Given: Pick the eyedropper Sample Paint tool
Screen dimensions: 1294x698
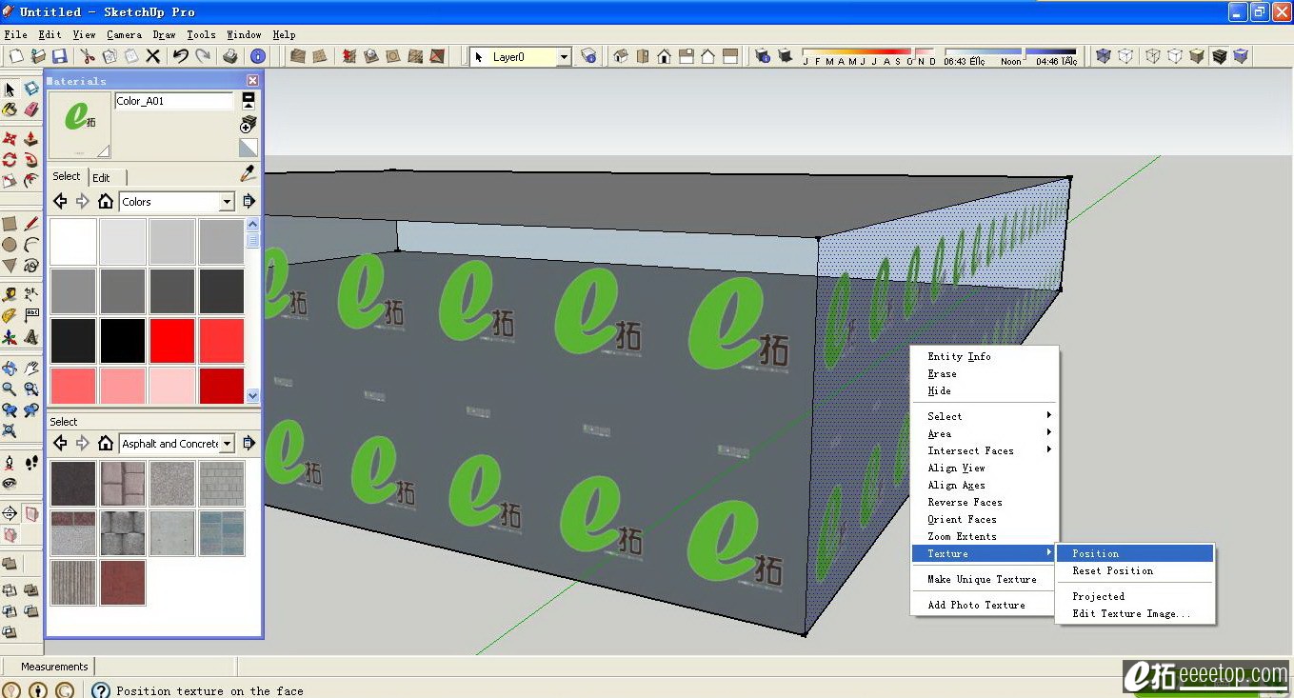Looking at the screenshot, I should point(248,174).
